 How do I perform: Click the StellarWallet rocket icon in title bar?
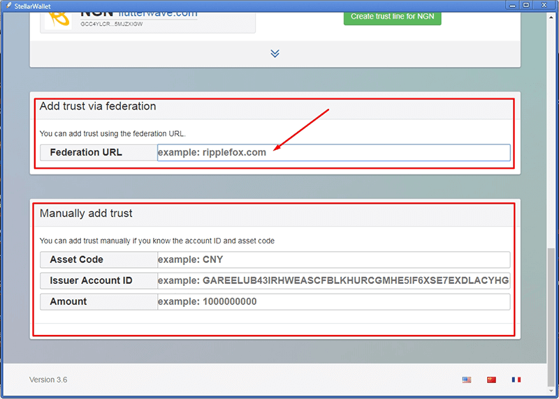[8, 6]
